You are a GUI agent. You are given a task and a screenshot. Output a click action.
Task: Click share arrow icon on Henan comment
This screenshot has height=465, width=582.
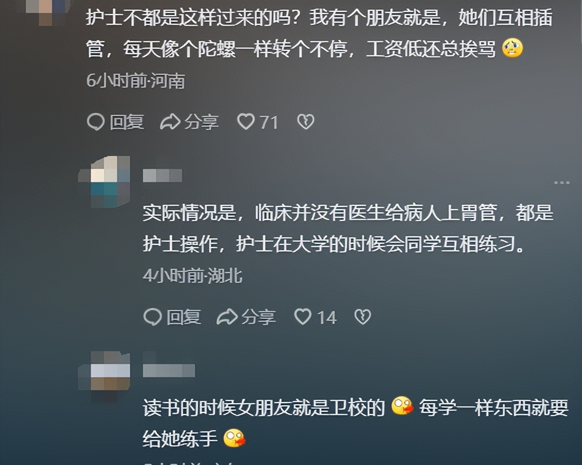(x=170, y=122)
